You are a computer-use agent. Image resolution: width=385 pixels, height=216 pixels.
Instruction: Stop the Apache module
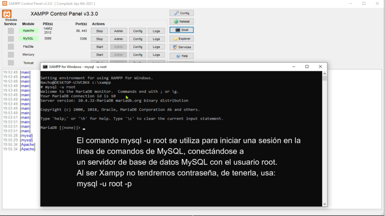point(99,30)
